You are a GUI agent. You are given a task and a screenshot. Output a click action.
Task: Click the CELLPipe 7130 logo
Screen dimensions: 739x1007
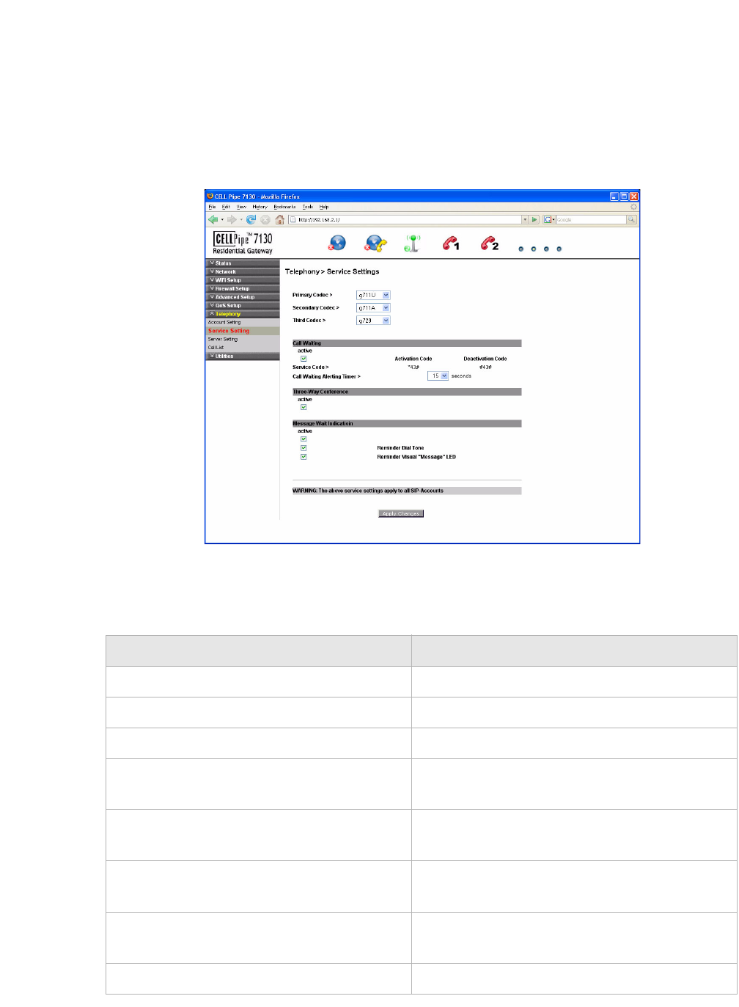click(243, 243)
